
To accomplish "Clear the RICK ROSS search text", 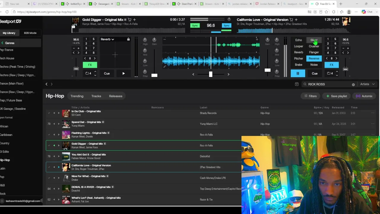I will [x=353, y=84].
